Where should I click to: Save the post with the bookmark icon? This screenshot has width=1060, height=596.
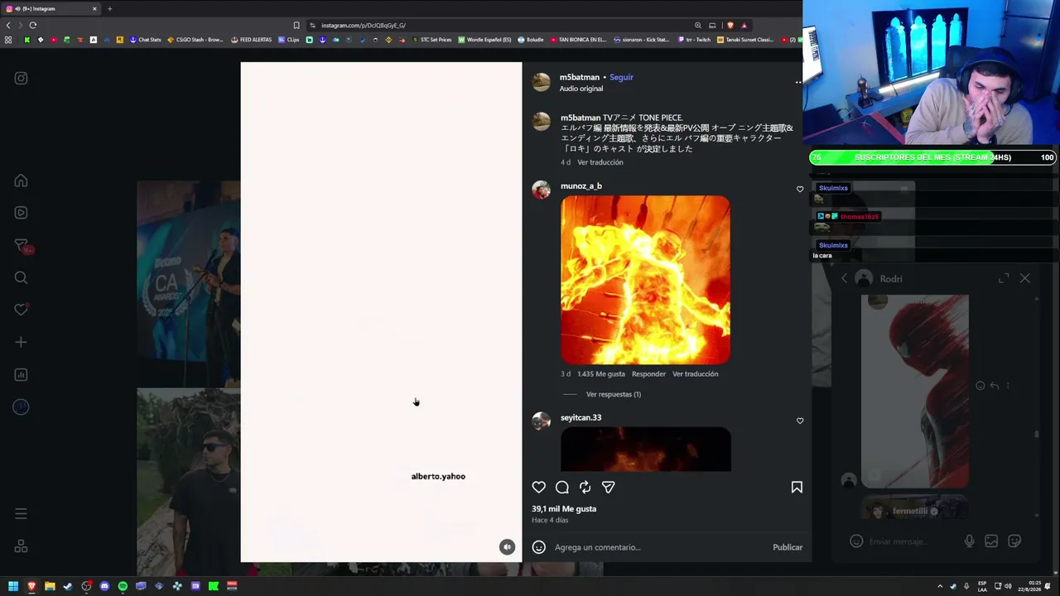(797, 488)
